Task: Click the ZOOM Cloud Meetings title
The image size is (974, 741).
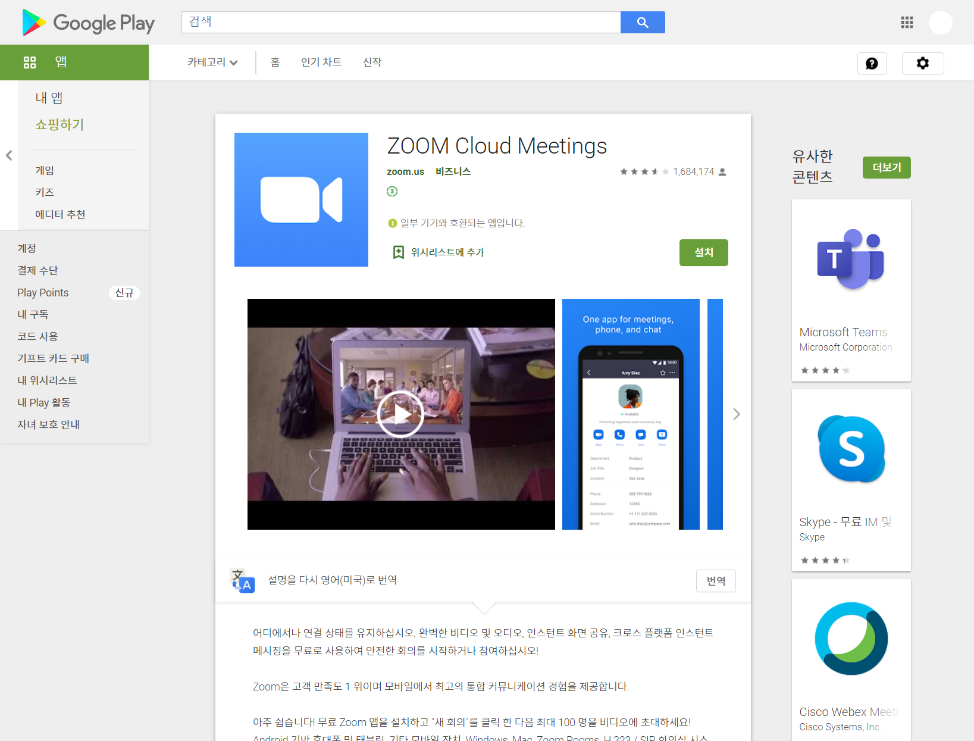Action: [497, 146]
